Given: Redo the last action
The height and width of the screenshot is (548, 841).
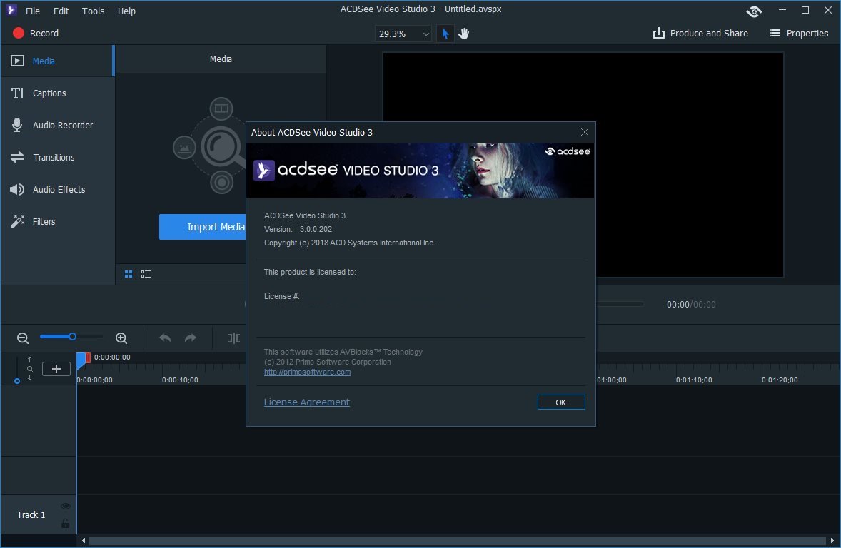Looking at the screenshot, I should coord(191,338).
